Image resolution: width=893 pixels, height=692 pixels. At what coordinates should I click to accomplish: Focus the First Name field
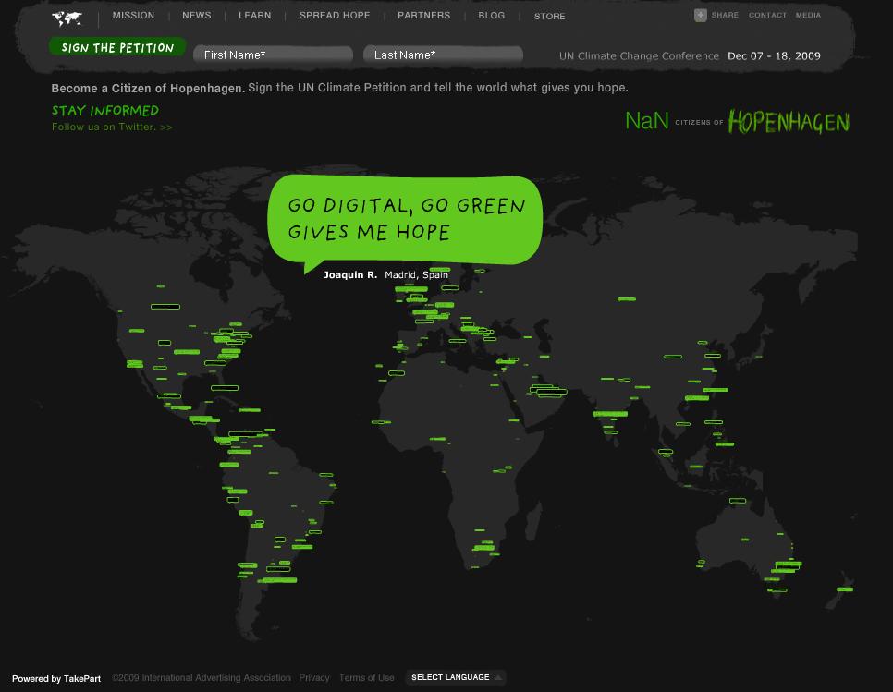coord(273,55)
